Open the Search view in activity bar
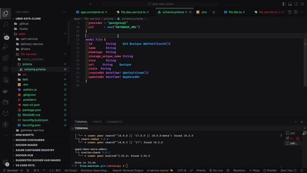Viewport: 307px width, 173px height. tap(5, 25)
